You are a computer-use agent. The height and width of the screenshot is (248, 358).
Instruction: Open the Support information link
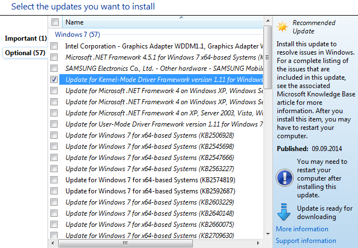pyautogui.click(x=306, y=241)
